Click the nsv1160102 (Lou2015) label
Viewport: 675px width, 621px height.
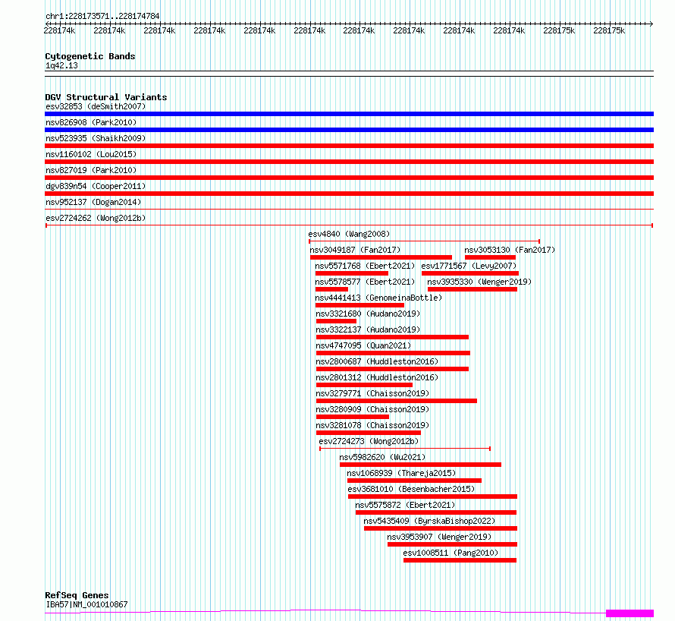pos(91,154)
